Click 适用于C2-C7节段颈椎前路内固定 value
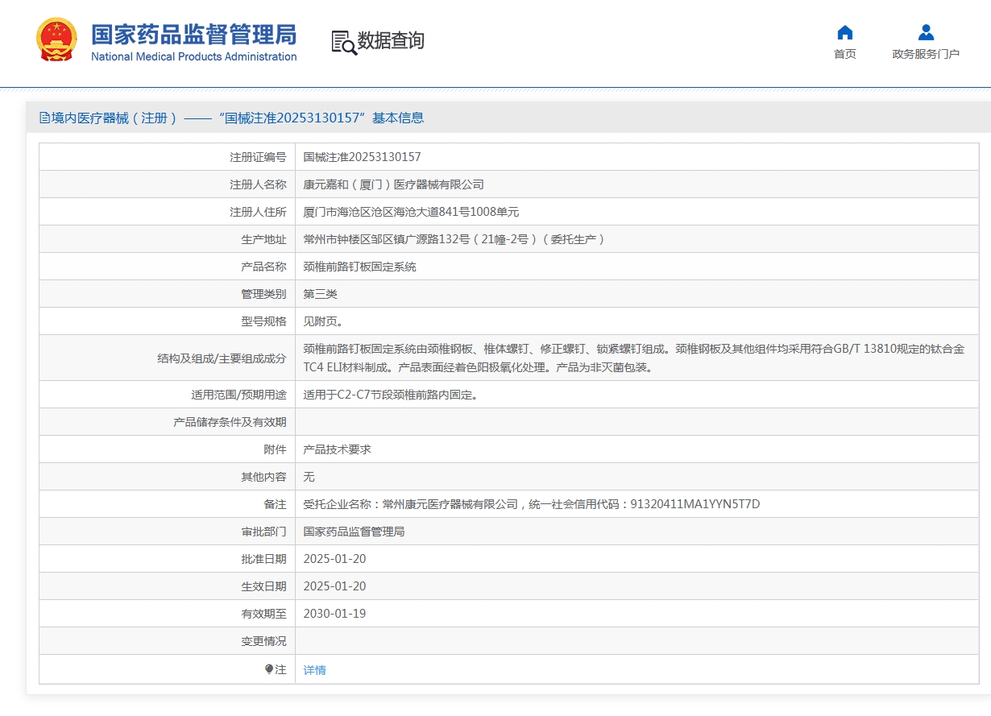 [390, 395]
